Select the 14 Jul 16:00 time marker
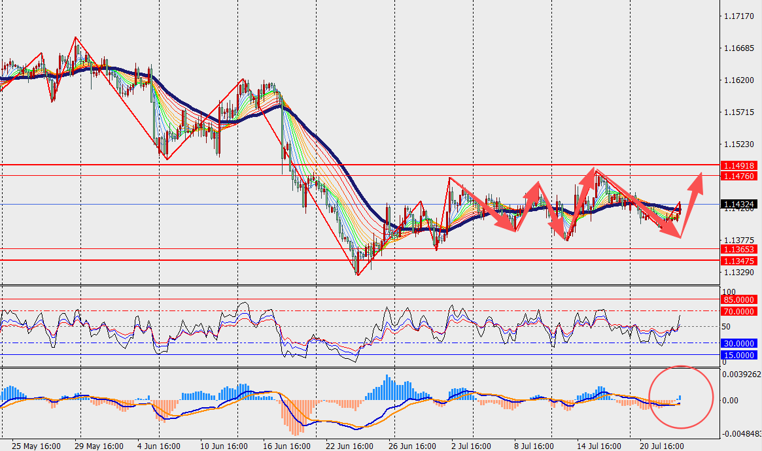The image size is (762, 451). (x=598, y=446)
